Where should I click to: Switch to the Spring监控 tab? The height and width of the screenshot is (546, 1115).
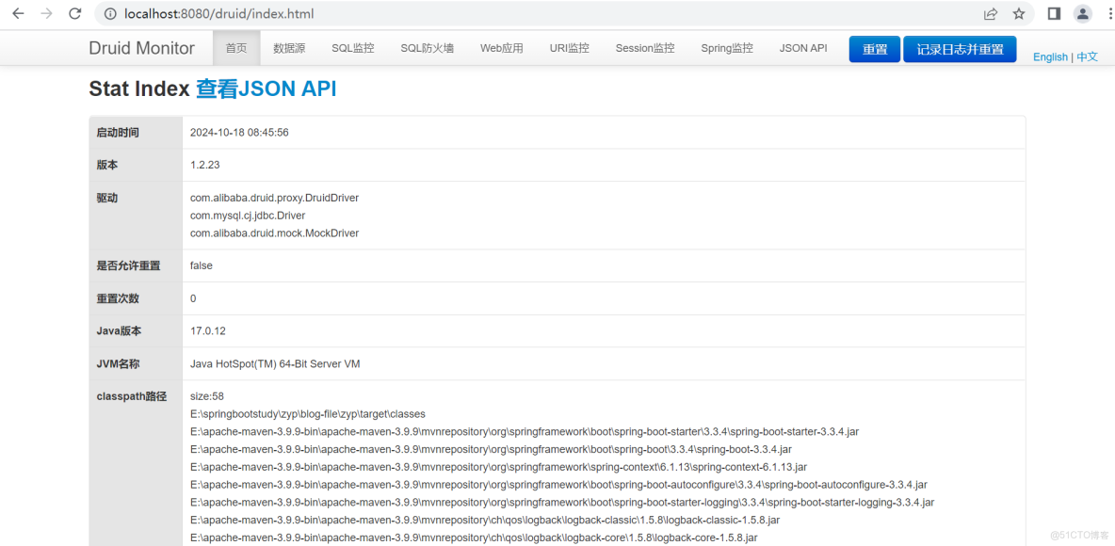pos(726,48)
